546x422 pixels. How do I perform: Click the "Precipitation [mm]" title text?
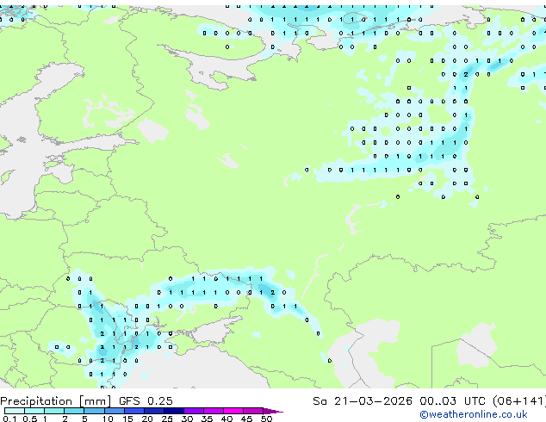pos(56,401)
